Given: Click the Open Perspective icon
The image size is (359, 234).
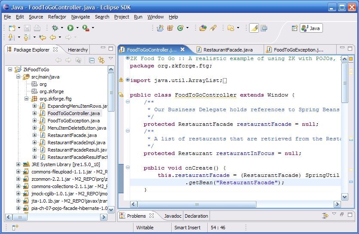Looking at the screenshot, I should [x=295, y=28].
